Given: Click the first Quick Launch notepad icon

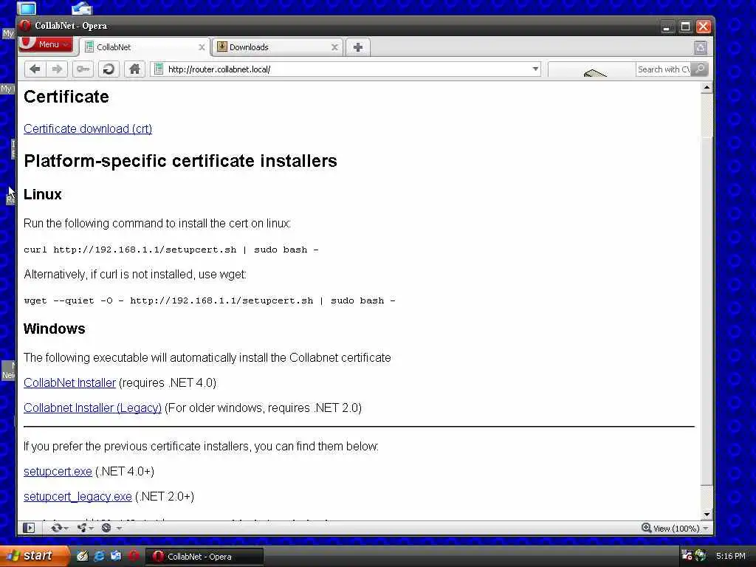Looking at the screenshot, I should pos(82,556).
